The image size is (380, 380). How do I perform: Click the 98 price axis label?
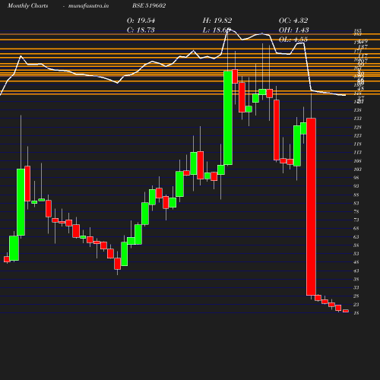[x=356, y=178]
